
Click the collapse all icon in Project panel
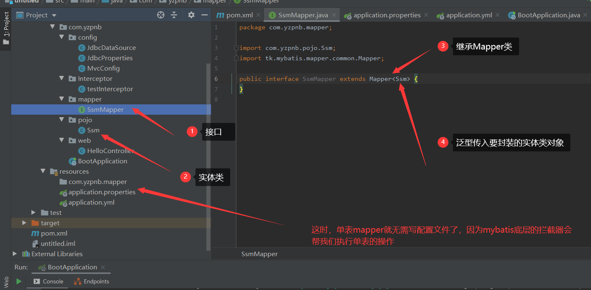click(x=174, y=15)
